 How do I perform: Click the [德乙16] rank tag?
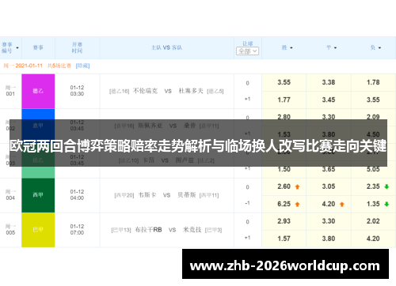pos(120,92)
